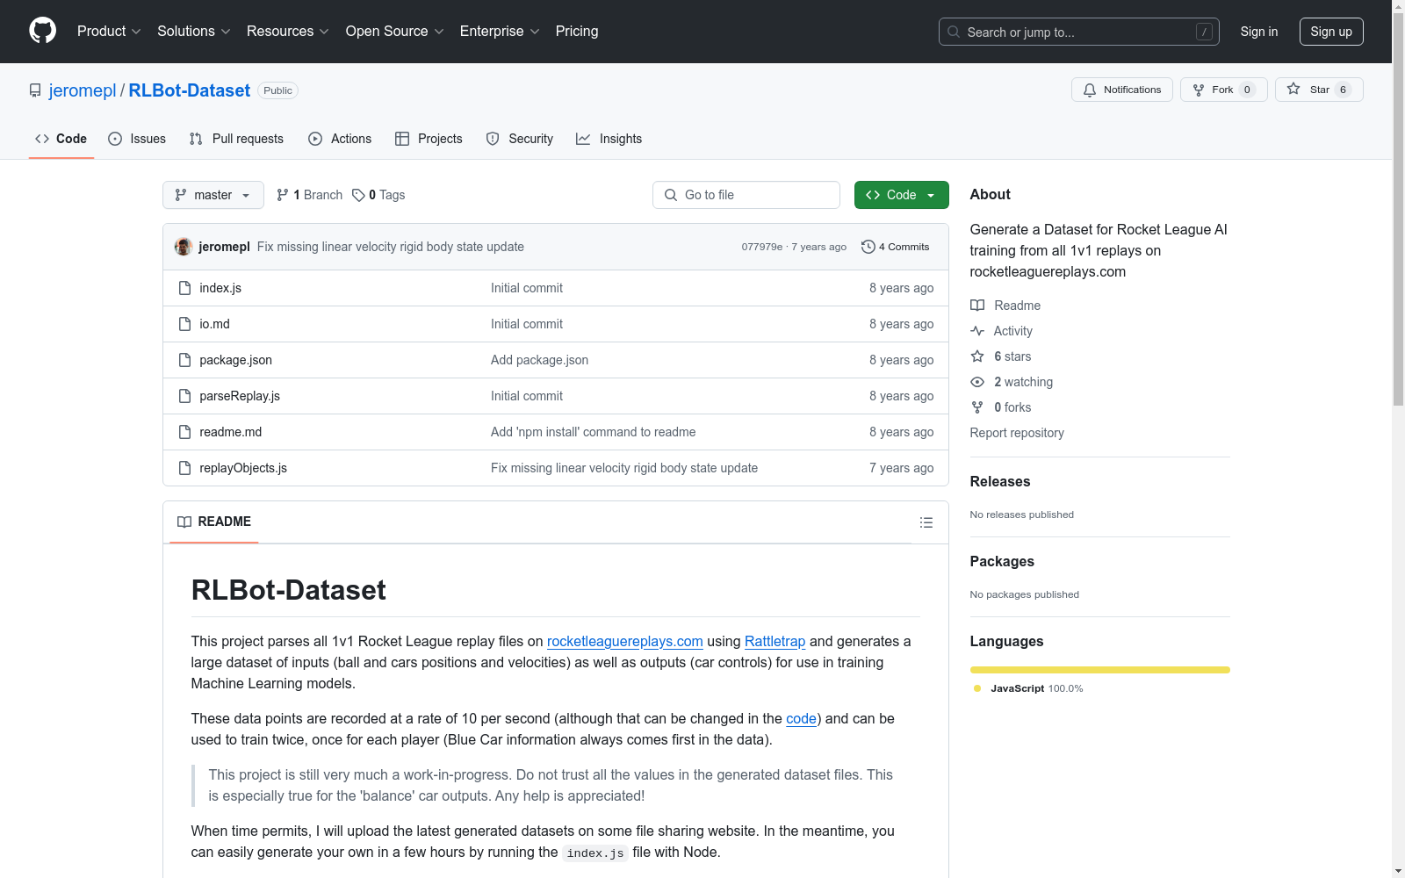Click the Notifications bell icon
The width and height of the screenshot is (1405, 878).
(x=1090, y=90)
